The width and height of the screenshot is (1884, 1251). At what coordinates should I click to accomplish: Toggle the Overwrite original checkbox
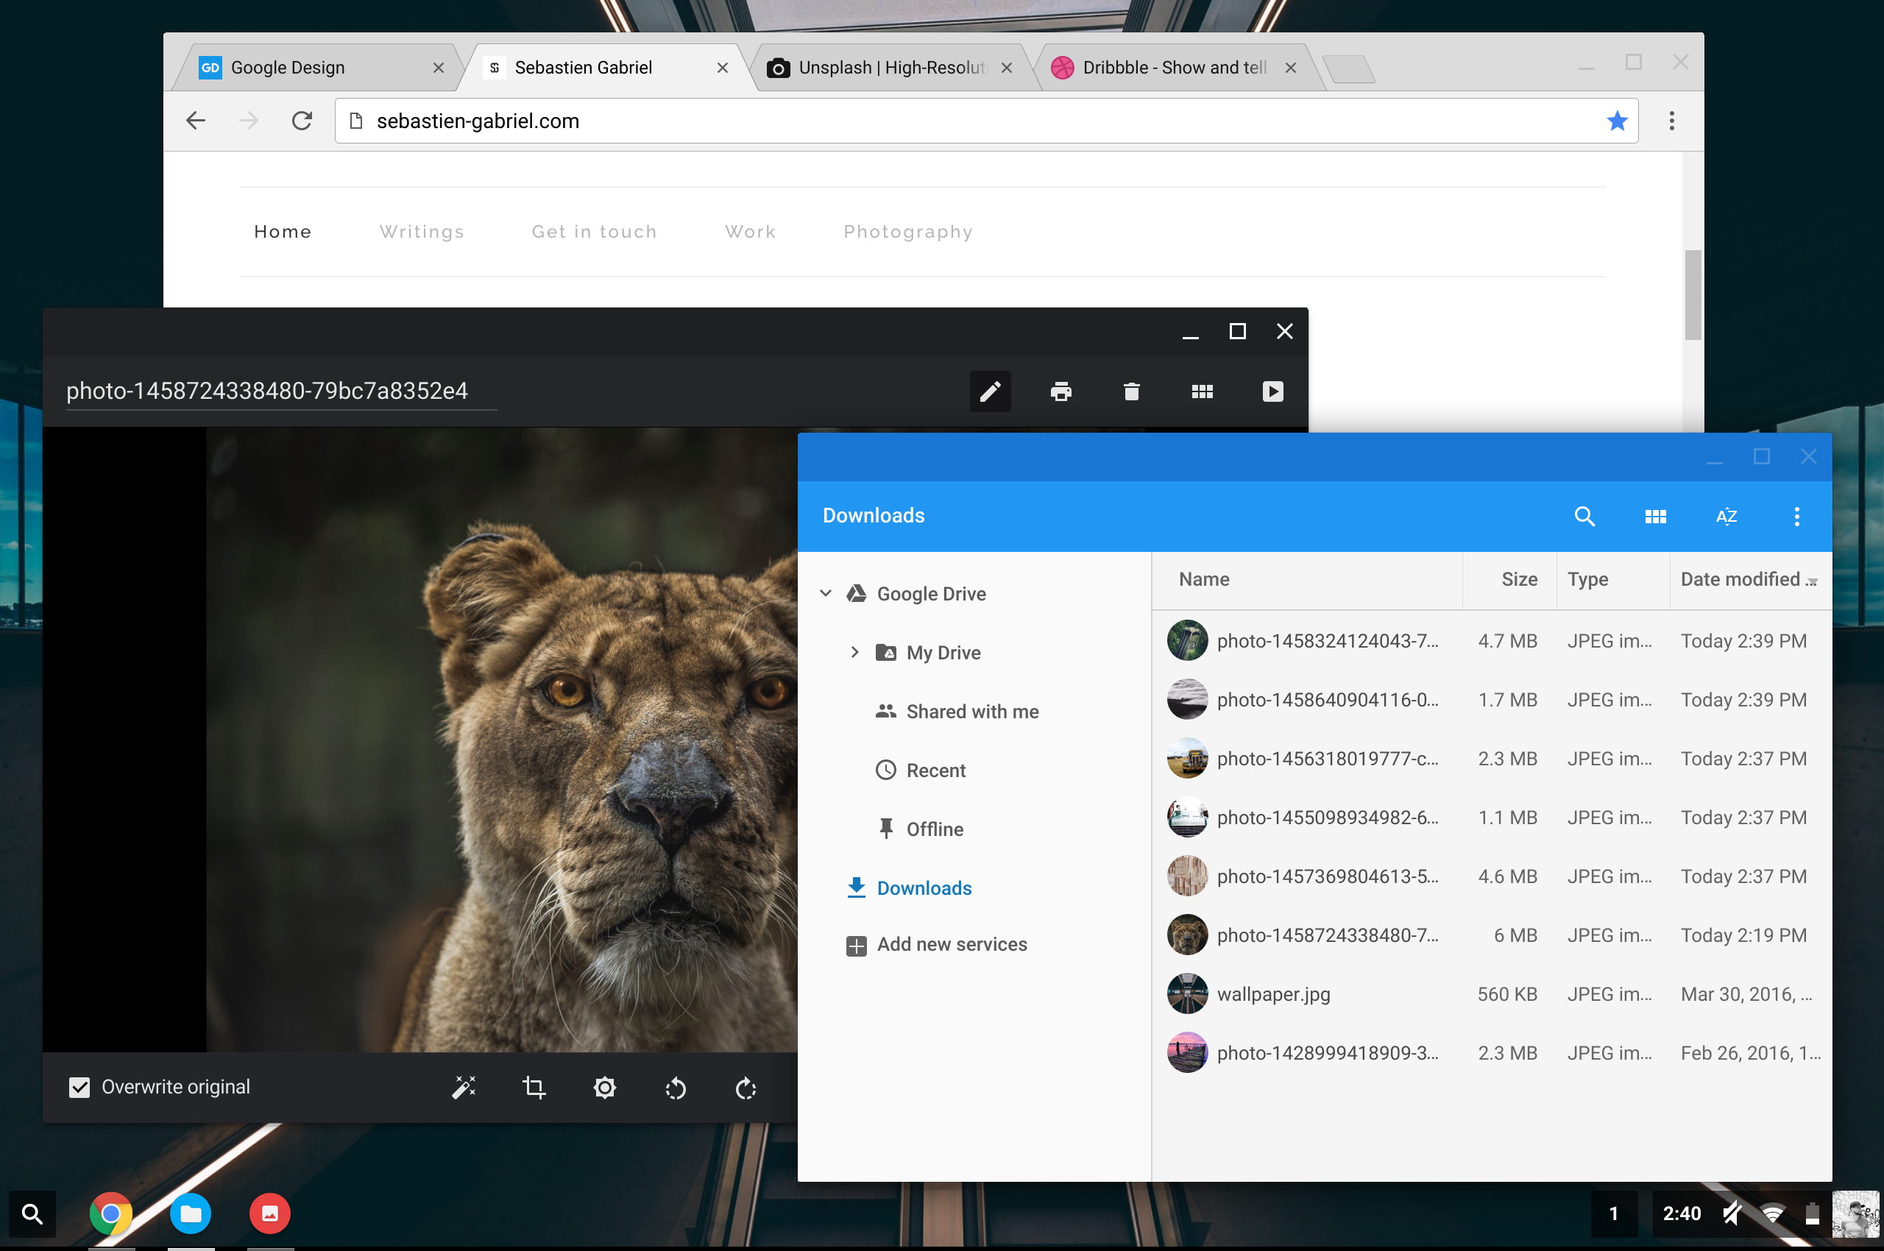[78, 1088]
